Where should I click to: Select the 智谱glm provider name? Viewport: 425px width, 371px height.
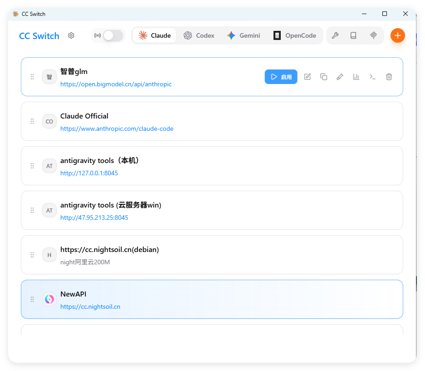point(74,72)
